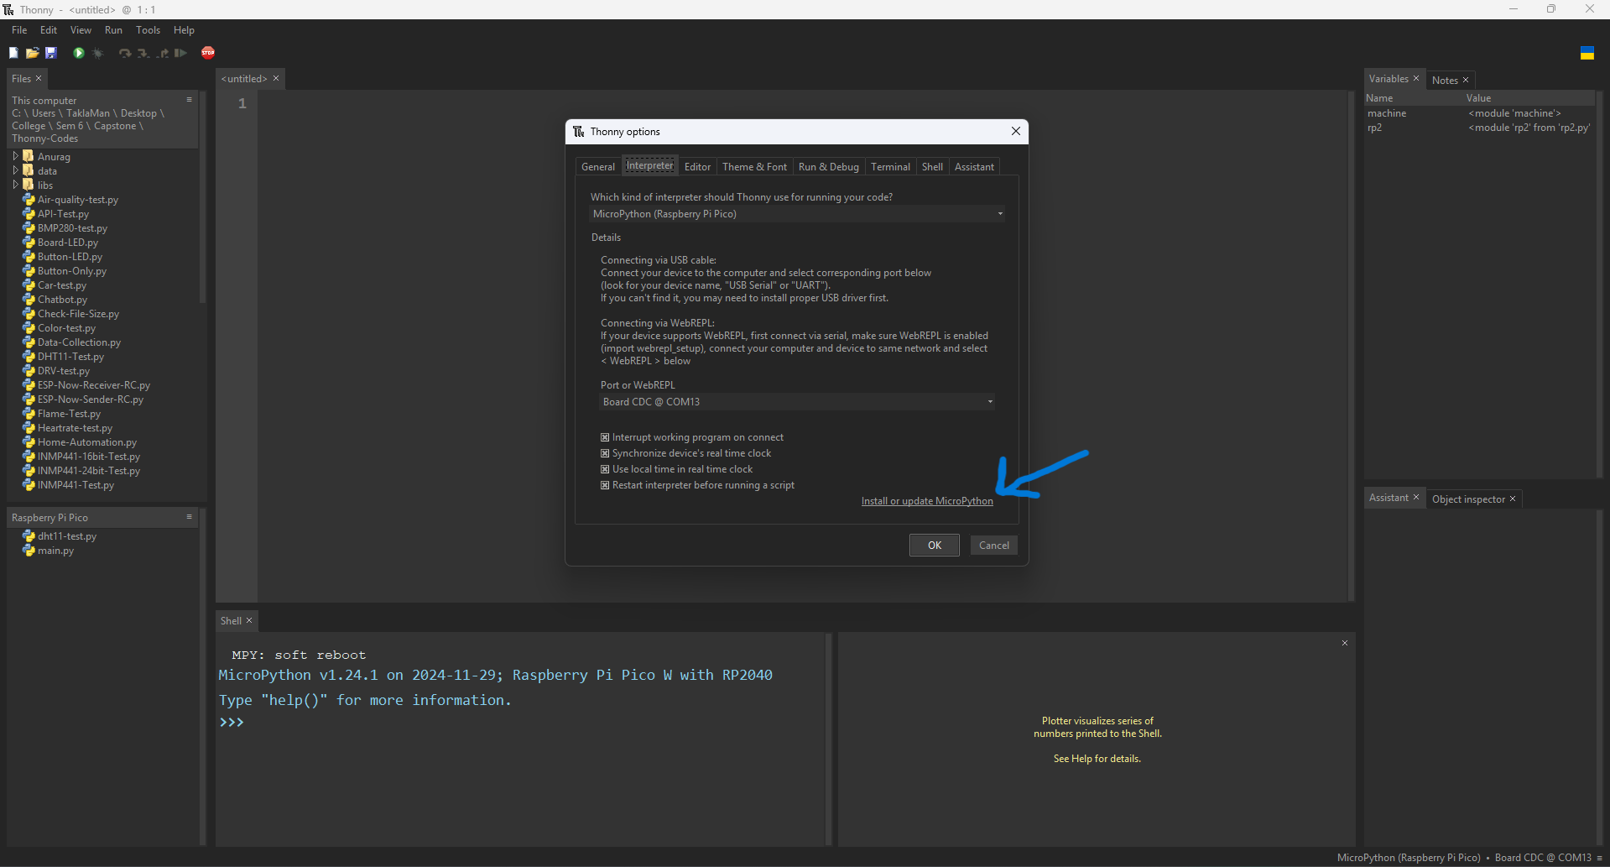Switch to the Theme & Font tab
The image size is (1610, 867).
coord(754,167)
